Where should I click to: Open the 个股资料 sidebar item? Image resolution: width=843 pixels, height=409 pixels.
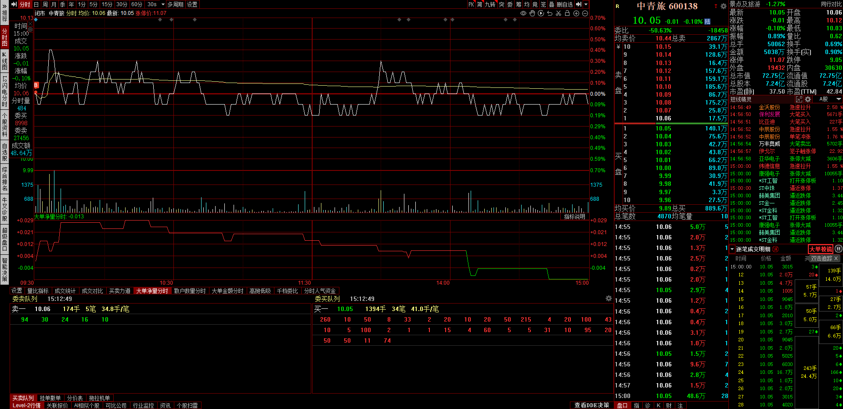[4, 124]
